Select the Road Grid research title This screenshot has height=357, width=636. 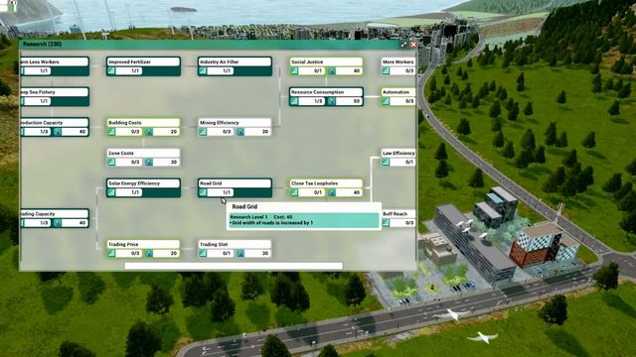pos(211,183)
